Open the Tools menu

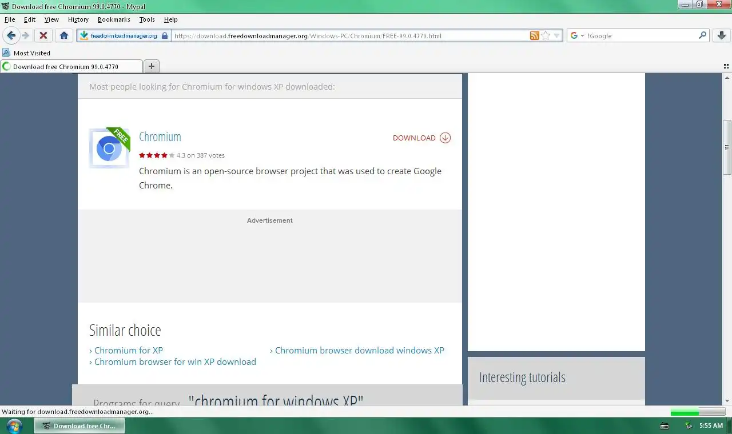(x=147, y=19)
